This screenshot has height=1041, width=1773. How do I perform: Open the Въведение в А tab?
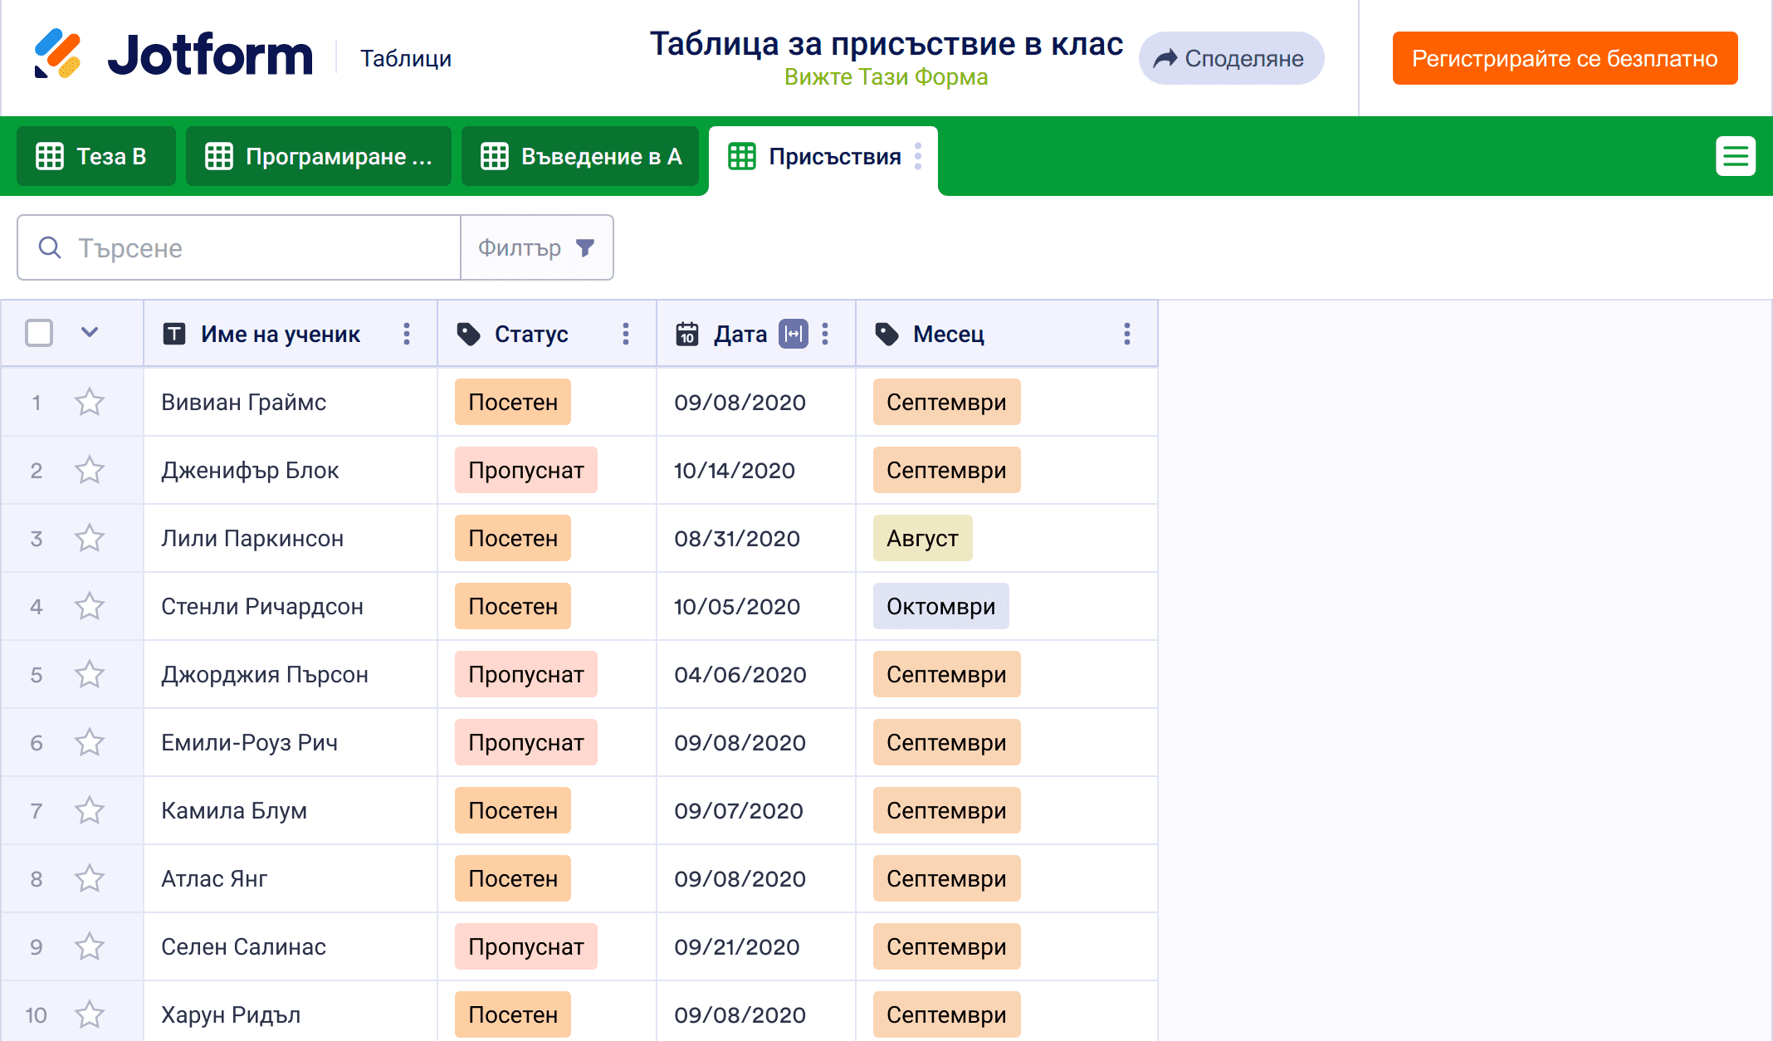581,156
